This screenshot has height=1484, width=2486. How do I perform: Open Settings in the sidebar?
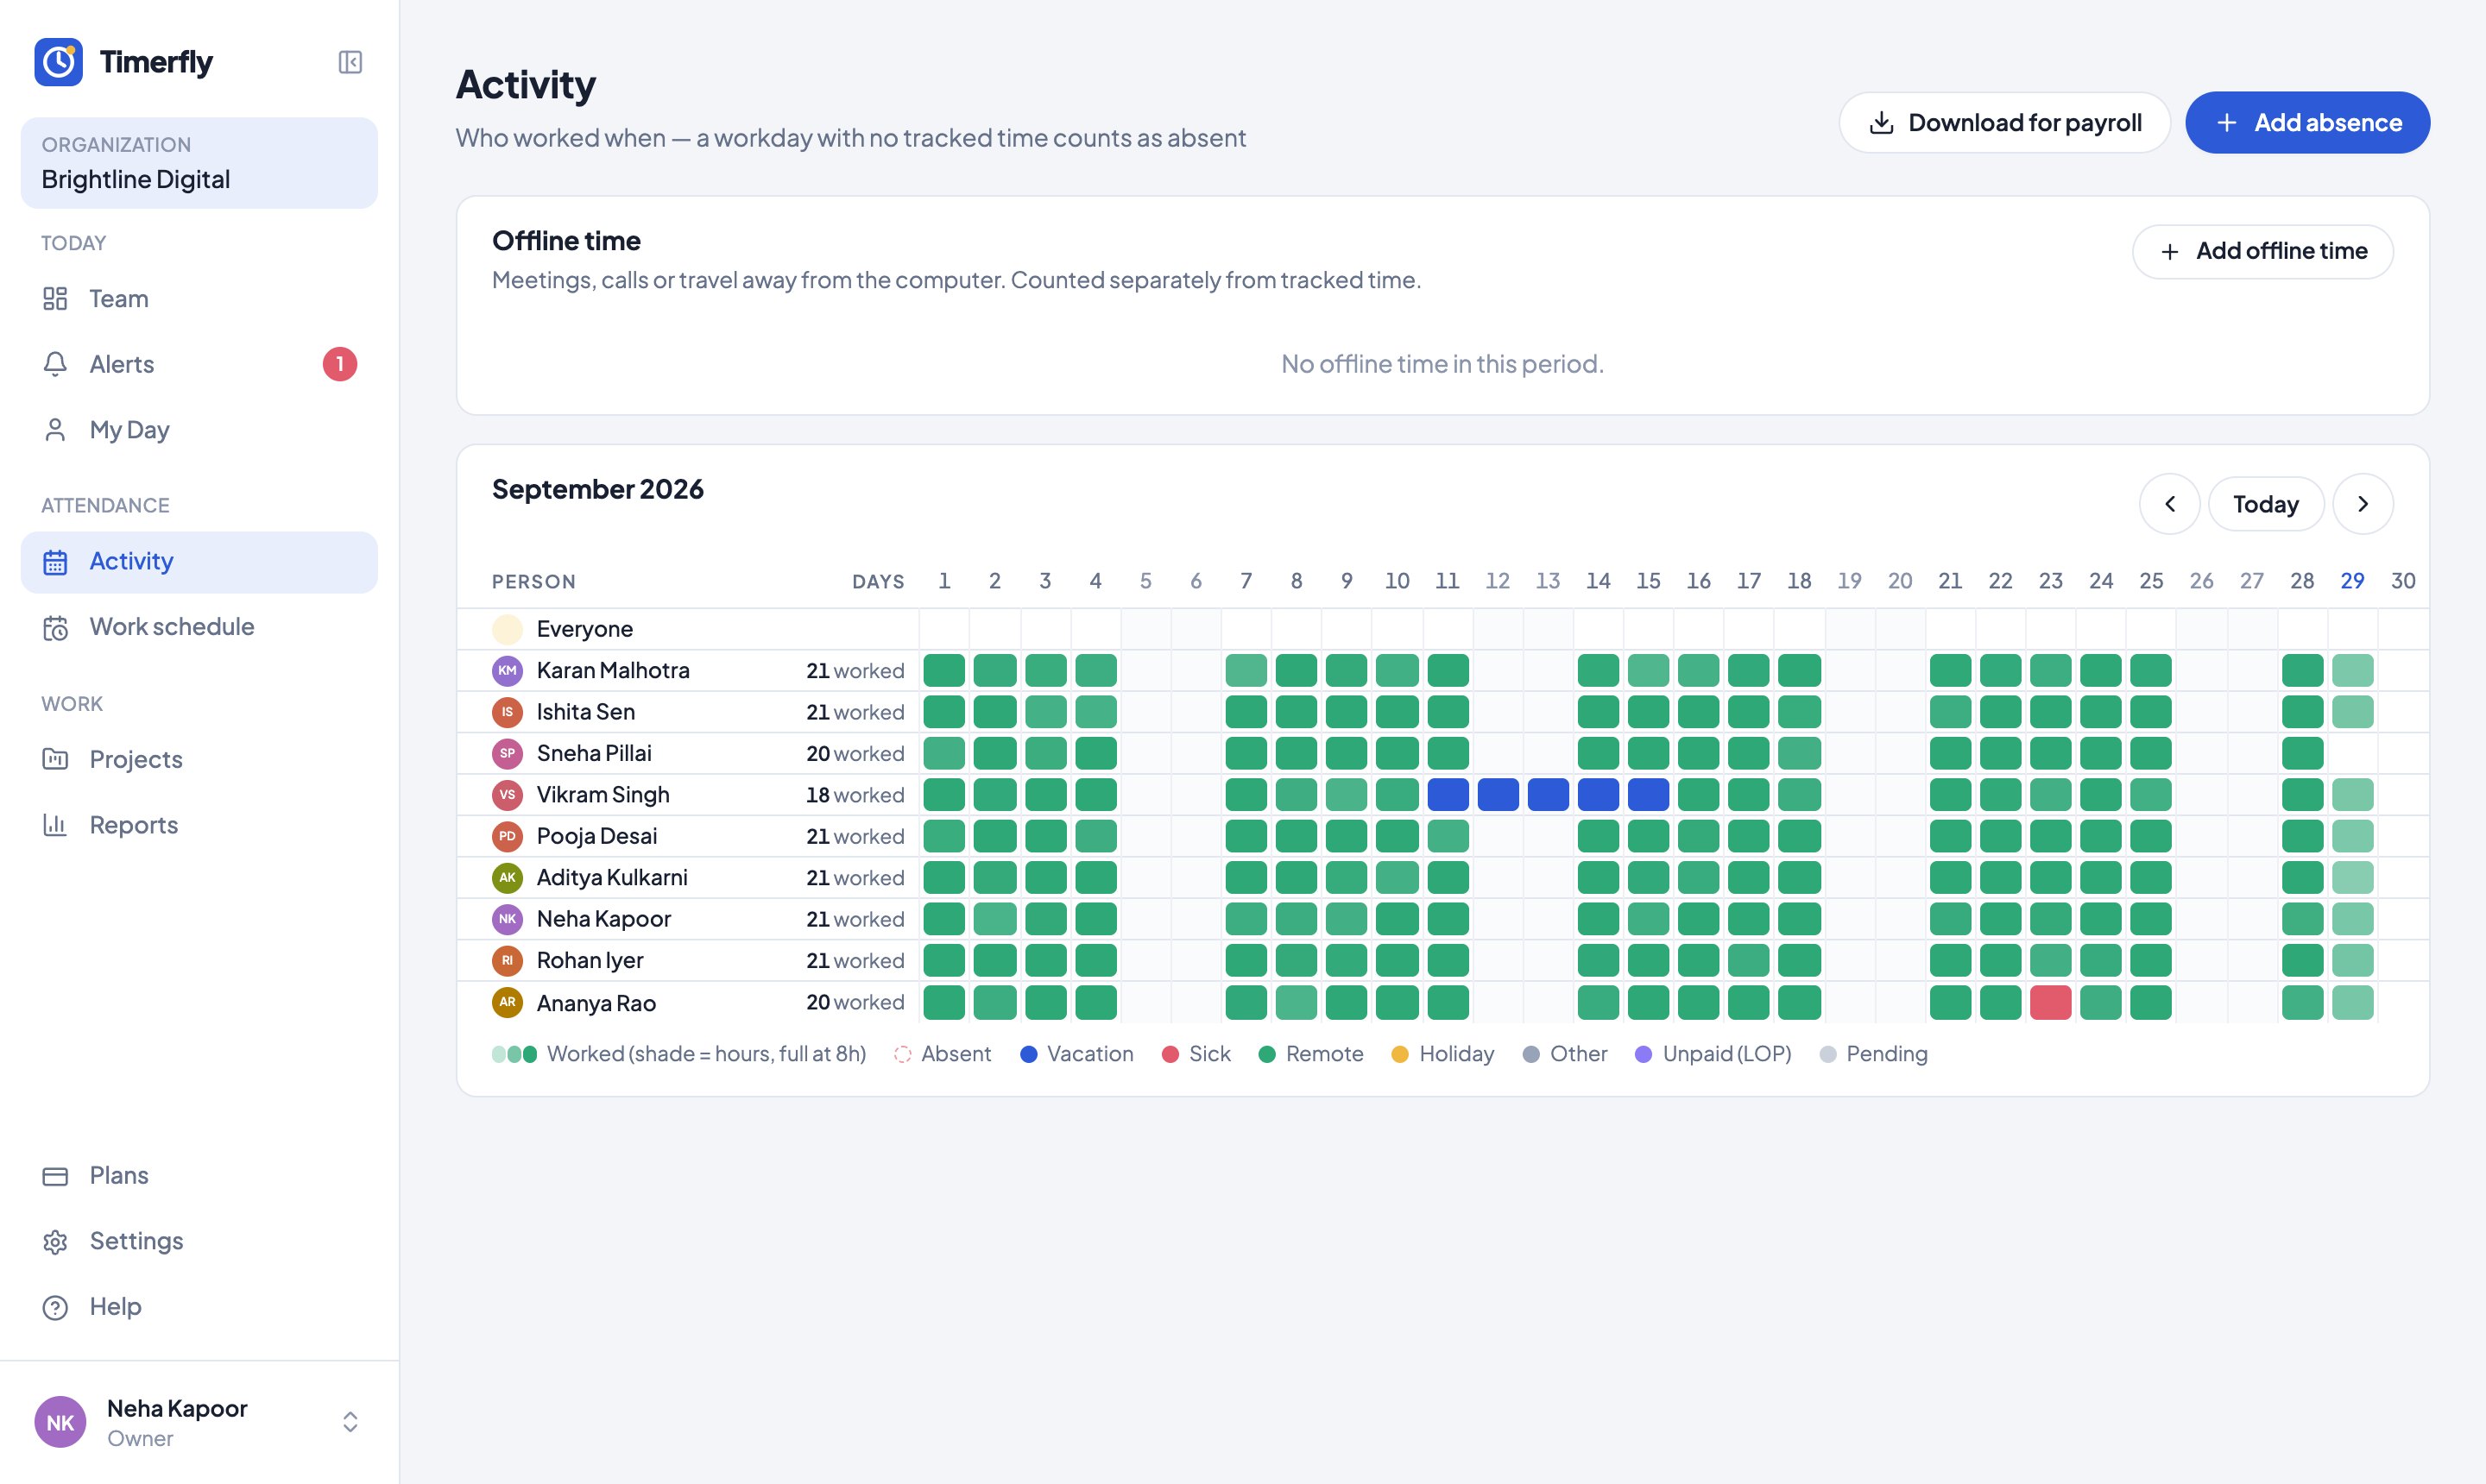pos(199,1241)
